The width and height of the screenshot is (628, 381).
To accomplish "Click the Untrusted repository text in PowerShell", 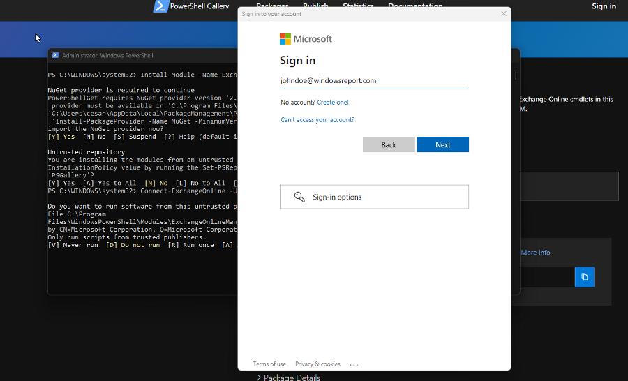I will 86,152.
